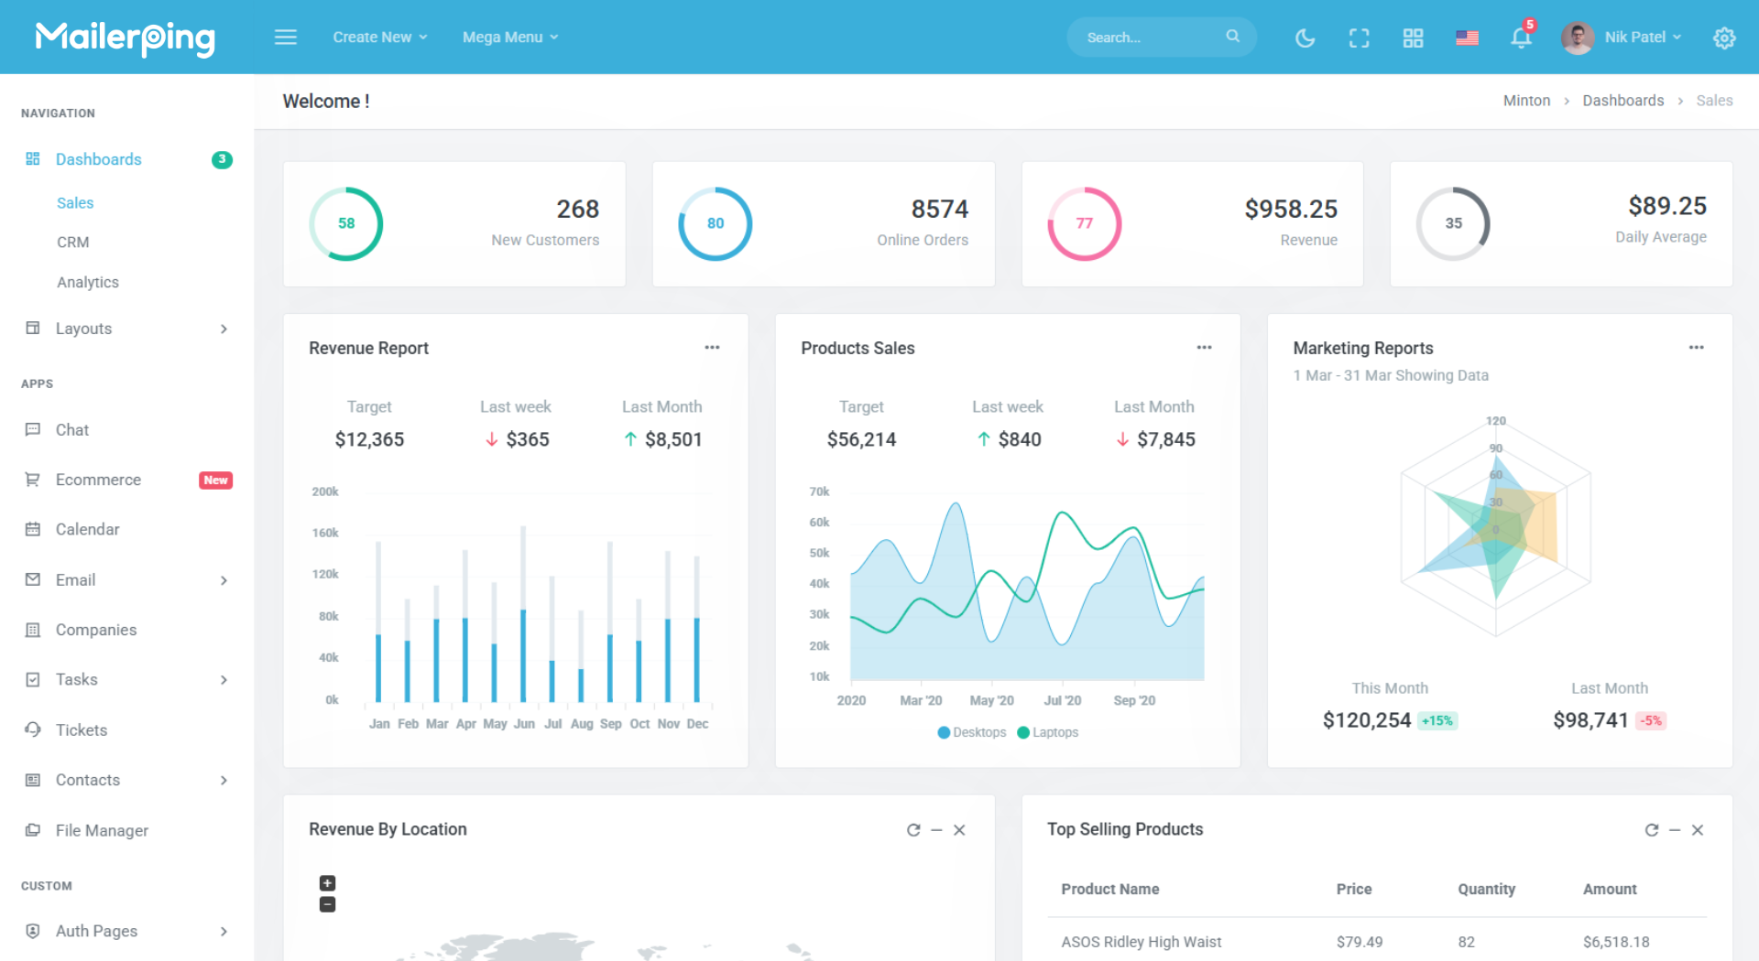The image size is (1759, 961).
Task: Zoom in on the location map
Action: coord(327,883)
